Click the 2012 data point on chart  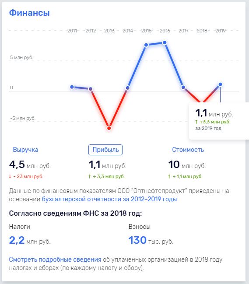click(x=91, y=89)
